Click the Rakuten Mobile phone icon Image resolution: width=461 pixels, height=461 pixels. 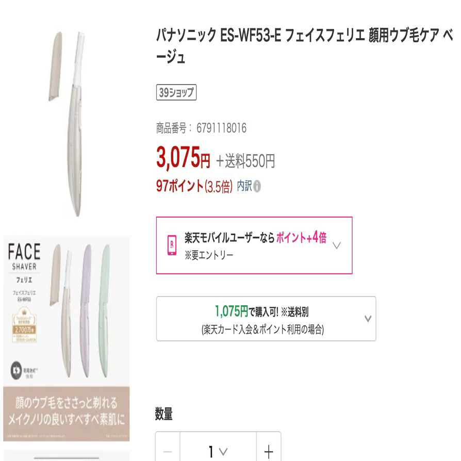click(172, 245)
